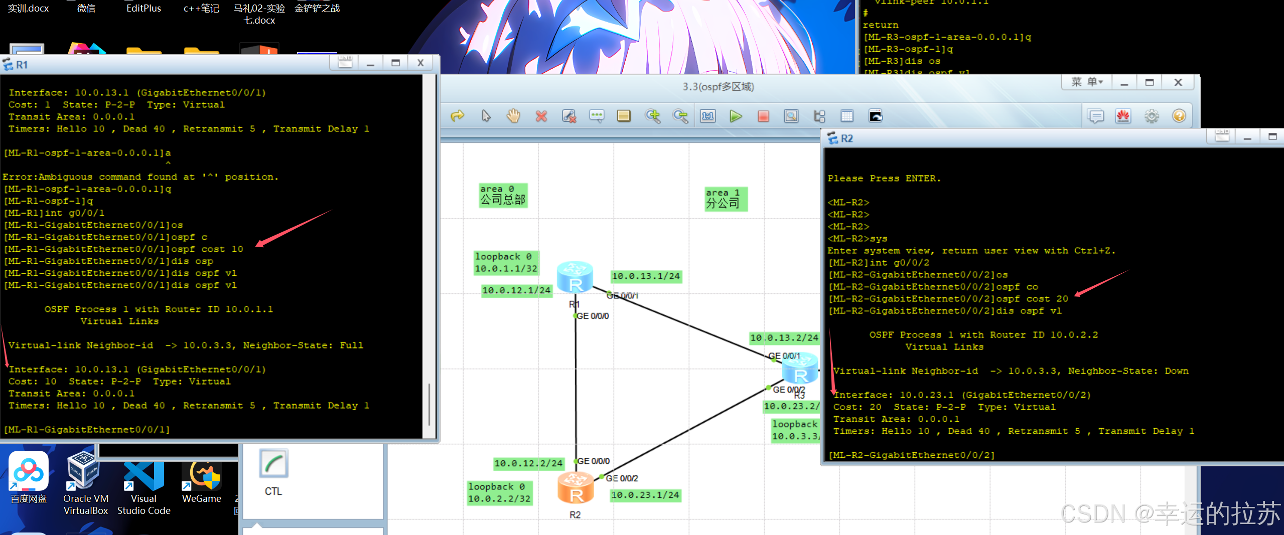Select router R3 in topology
Image resolution: width=1284 pixels, height=535 pixels.
800,370
